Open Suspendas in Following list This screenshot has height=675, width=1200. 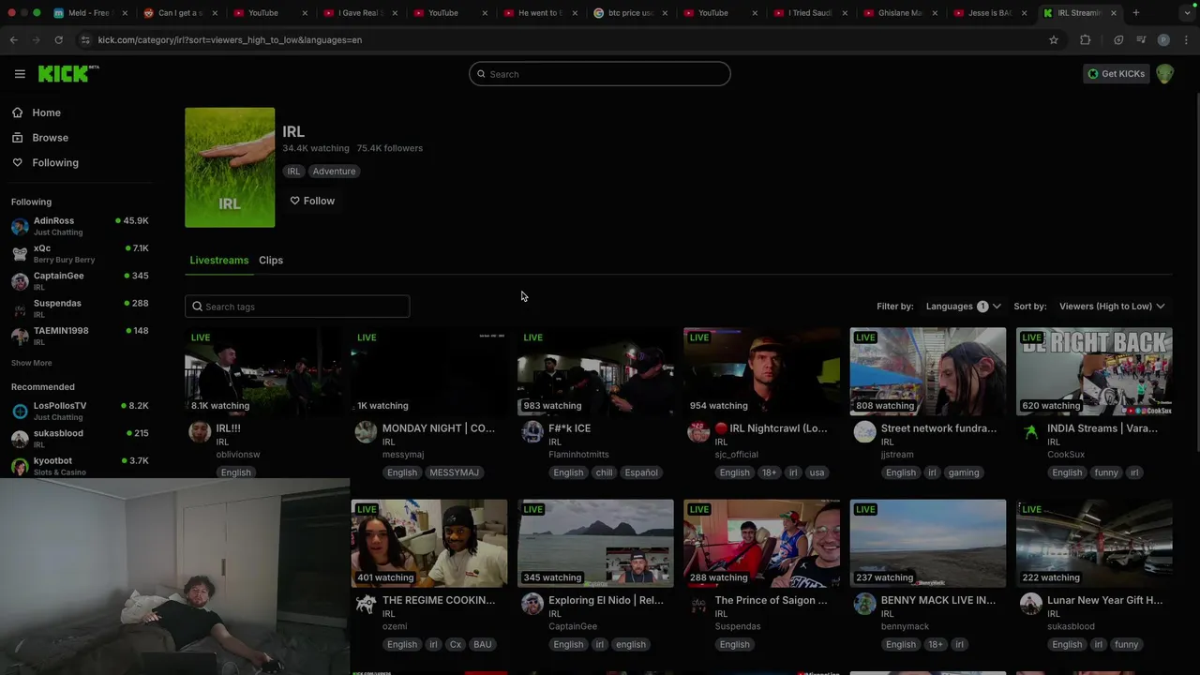click(x=80, y=308)
